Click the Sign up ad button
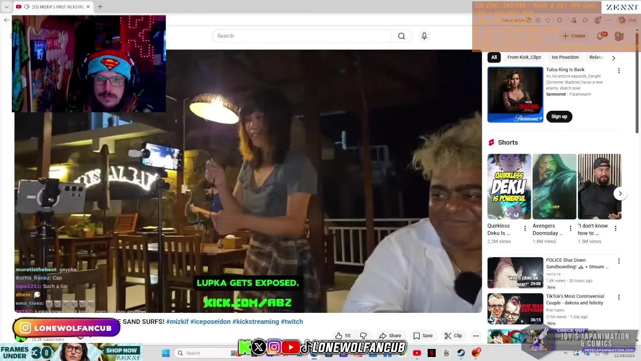Screen dimensions: 641x361 click(559, 116)
